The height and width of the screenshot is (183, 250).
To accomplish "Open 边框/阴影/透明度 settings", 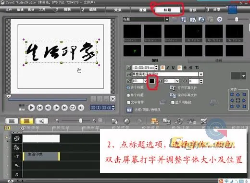I will point(144,110).
